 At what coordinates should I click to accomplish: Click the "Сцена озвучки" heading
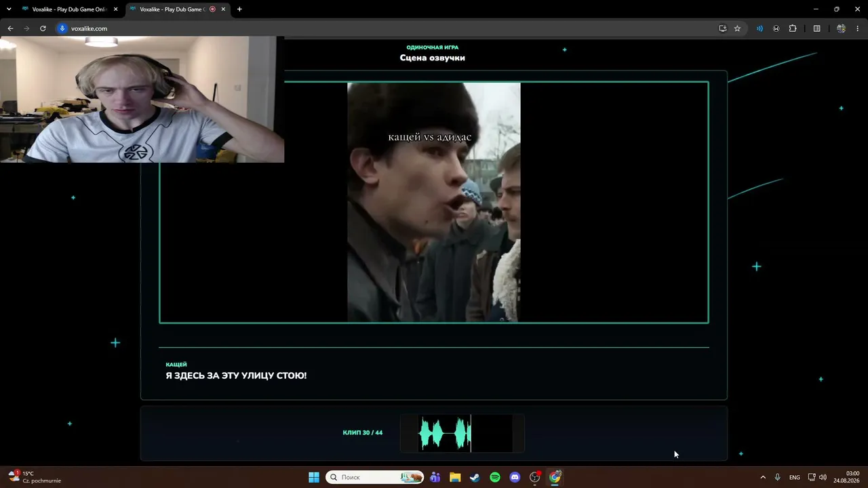[x=432, y=58]
